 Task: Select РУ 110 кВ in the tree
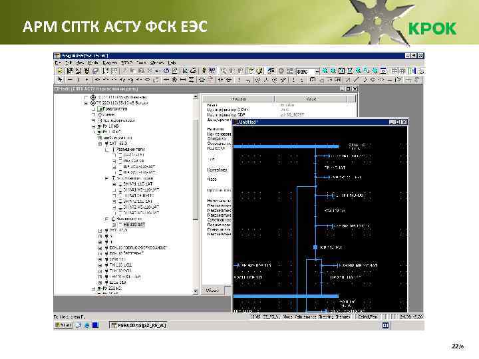click(x=112, y=132)
